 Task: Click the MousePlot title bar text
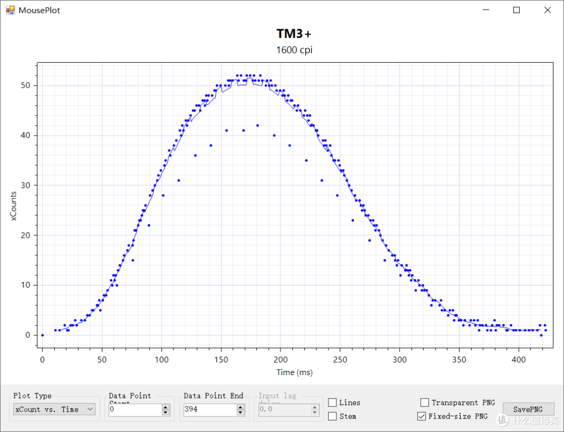pyautogui.click(x=39, y=10)
